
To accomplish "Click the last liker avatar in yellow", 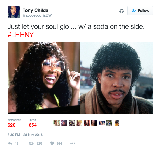I will point(117,123).
